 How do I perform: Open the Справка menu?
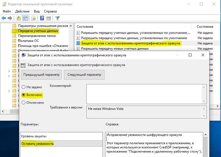pos(50,11)
